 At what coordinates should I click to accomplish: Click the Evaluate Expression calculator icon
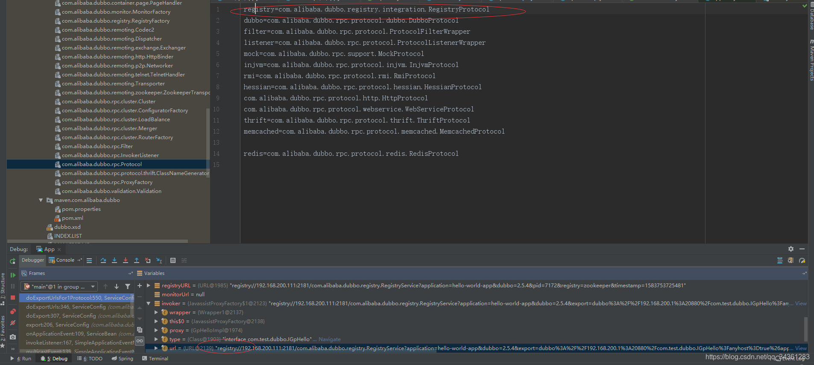(173, 260)
